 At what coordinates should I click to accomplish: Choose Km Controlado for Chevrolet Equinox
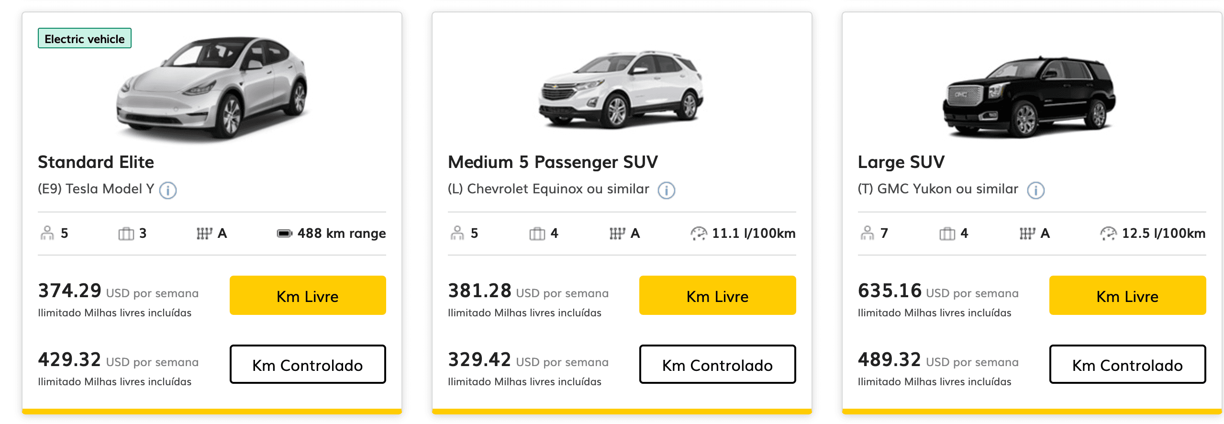[717, 364]
